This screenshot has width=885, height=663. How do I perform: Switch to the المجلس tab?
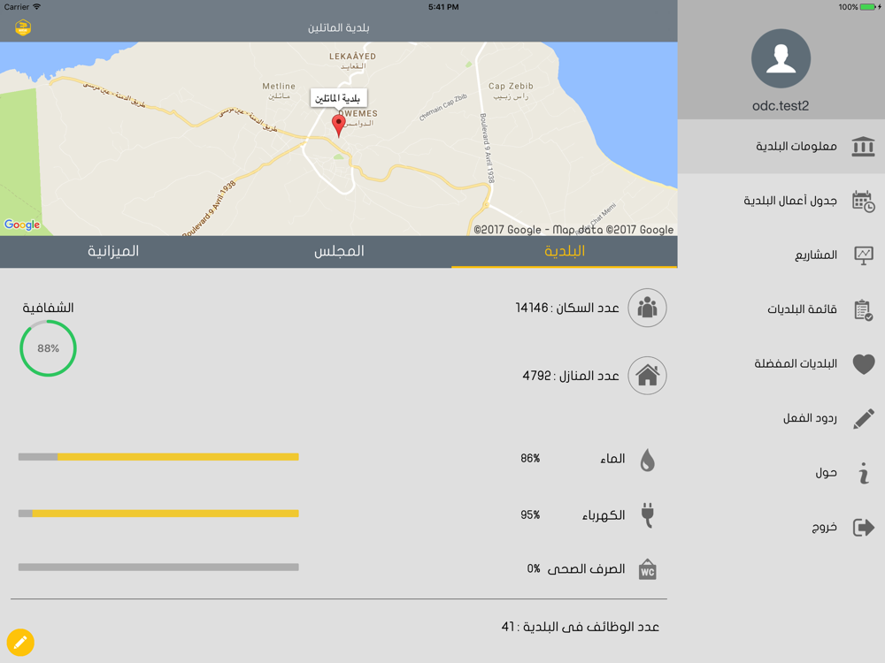(x=339, y=251)
